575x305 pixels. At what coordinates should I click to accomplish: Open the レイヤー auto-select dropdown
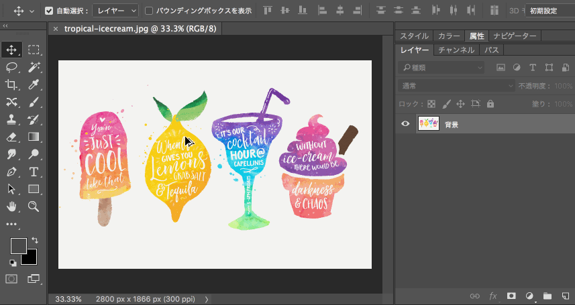click(x=115, y=11)
